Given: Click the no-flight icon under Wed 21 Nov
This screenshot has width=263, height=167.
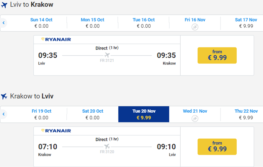Looking at the screenshot, I should pos(195,118).
